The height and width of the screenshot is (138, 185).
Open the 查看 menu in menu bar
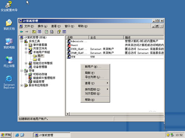[x=56, y=26]
